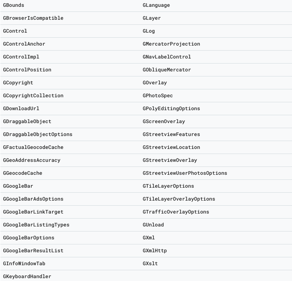Select the GMercatorProjection link
This screenshot has width=292, height=281.
coord(171,44)
